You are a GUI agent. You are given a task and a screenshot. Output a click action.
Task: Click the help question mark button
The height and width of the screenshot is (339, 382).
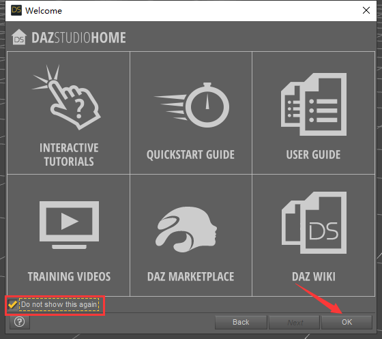click(20, 322)
